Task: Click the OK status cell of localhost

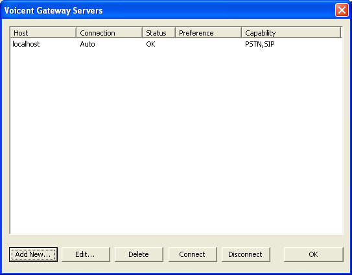Action: click(150, 44)
